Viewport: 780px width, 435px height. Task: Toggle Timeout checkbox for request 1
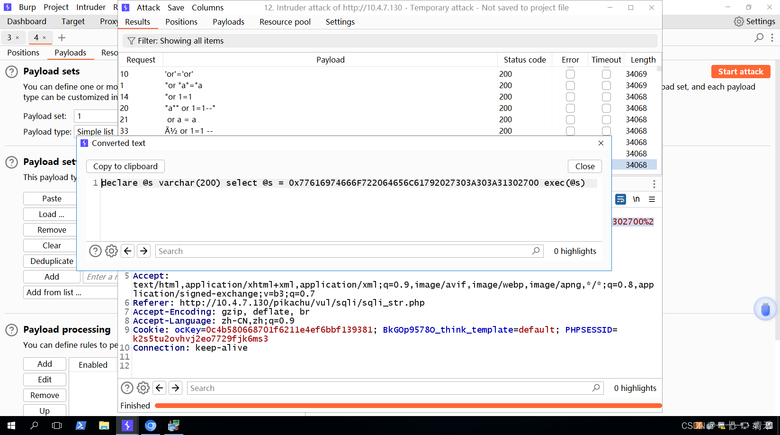click(606, 85)
